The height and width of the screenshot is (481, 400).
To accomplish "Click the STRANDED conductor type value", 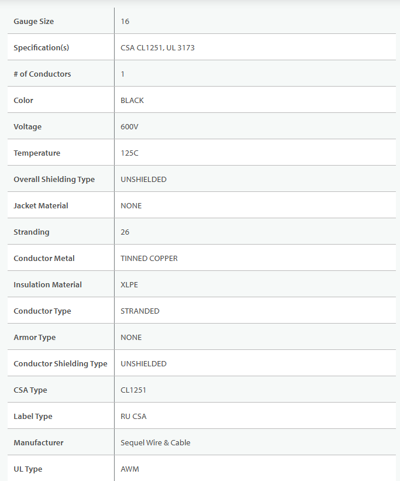I will pos(140,311).
